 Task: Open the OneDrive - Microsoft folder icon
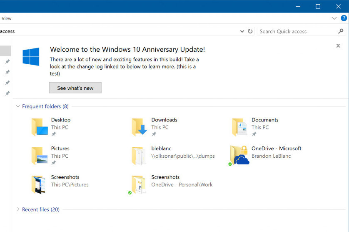coord(239,155)
